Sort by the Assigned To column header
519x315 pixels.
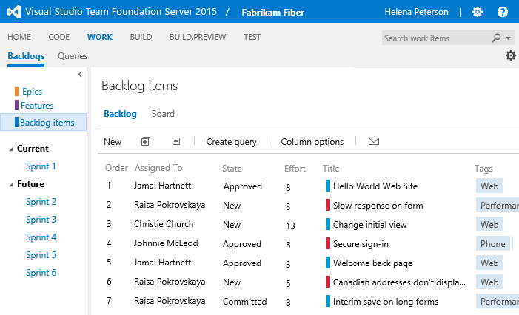[158, 168]
